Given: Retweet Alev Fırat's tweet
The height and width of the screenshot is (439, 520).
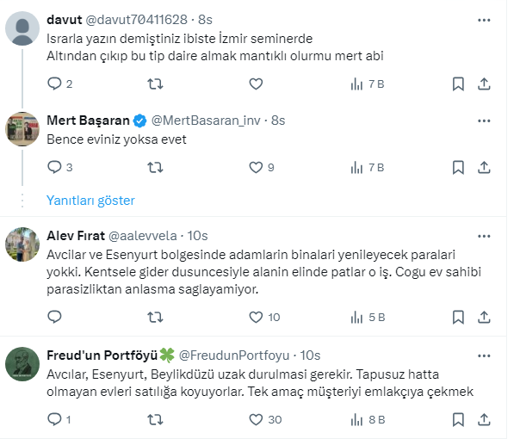Looking at the screenshot, I should tap(155, 317).
